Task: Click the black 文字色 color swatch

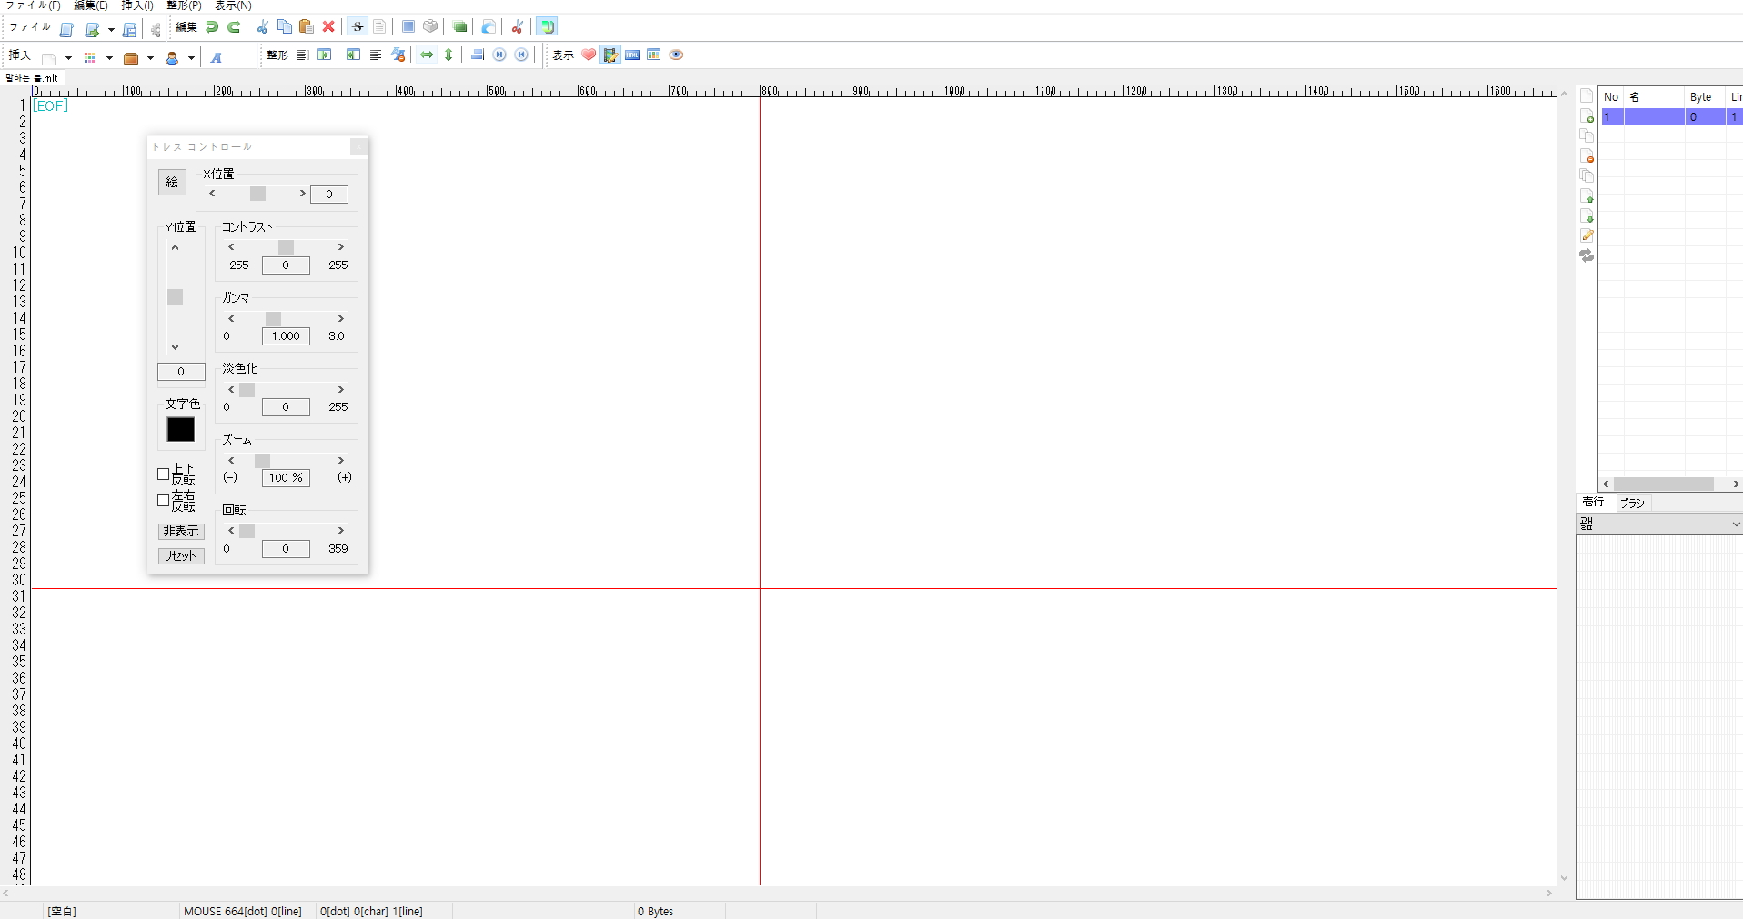Action: pos(180,430)
